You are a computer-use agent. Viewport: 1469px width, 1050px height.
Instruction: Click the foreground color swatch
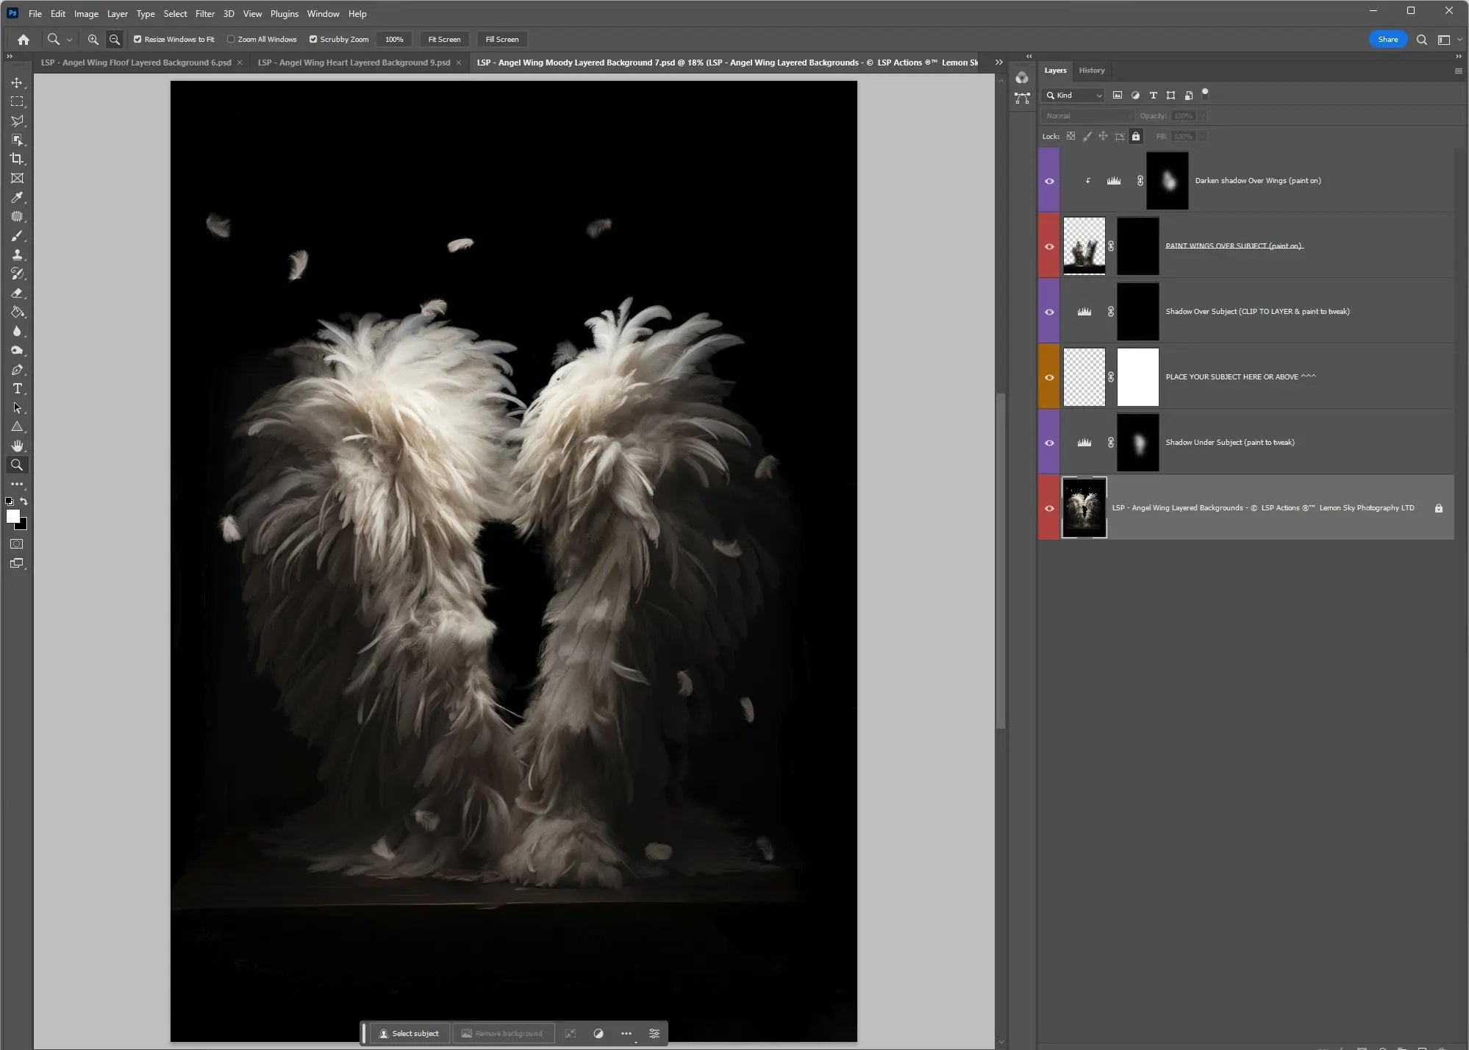tap(15, 517)
